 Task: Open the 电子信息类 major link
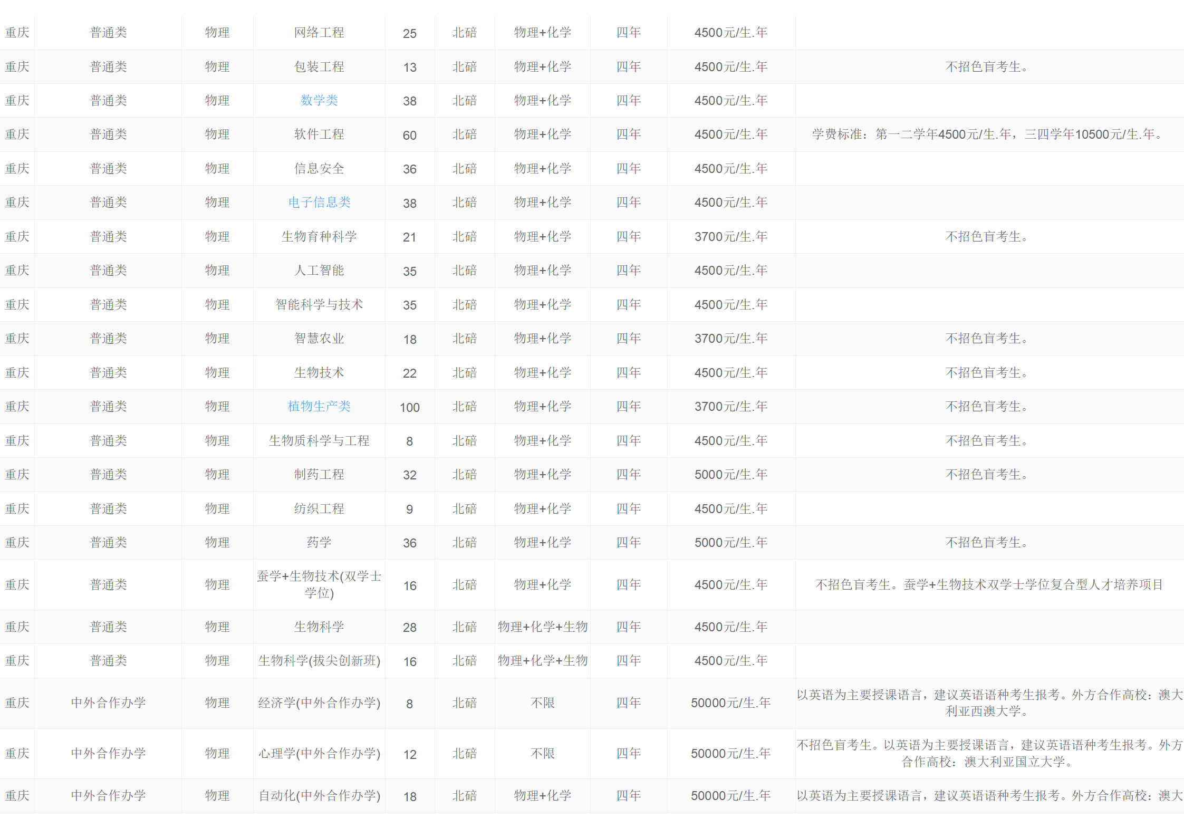[x=319, y=202]
